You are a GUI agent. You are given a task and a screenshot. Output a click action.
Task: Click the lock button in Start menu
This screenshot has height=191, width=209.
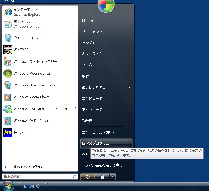pyautogui.click(x=102, y=177)
